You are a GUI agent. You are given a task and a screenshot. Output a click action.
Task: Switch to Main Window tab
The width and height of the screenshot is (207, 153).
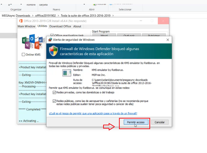click(x=26, y=26)
